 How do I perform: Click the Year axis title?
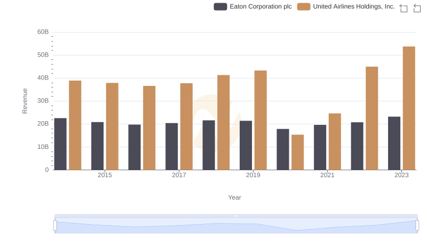point(234,197)
